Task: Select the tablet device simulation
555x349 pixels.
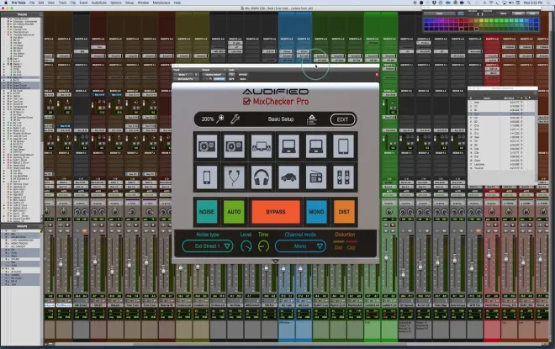Action: [x=343, y=145]
